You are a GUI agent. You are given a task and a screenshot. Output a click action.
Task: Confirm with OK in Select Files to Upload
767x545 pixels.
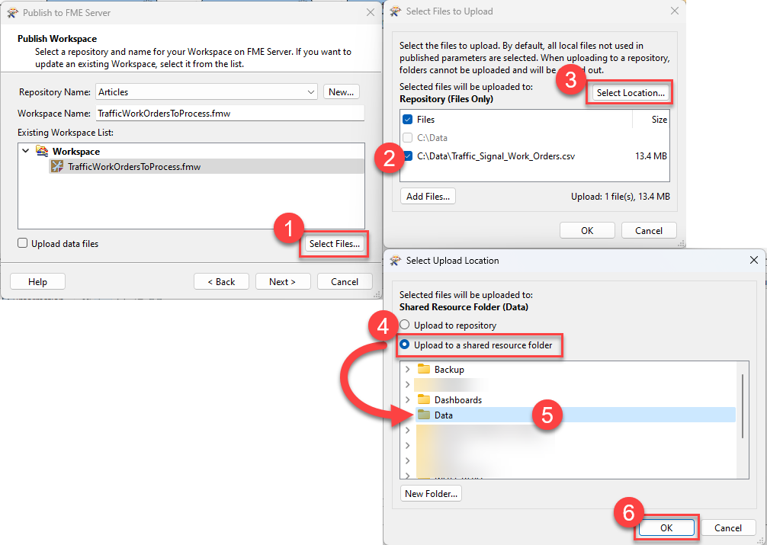(587, 230)
